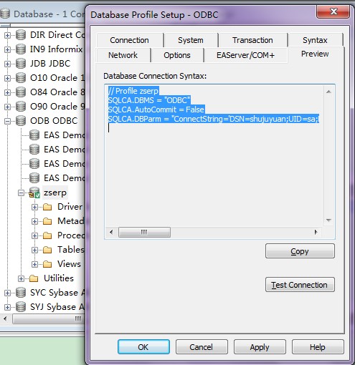Click the DIR Direct Connect database icon
Image resolution: width=355 pixels, height=365 pixels.
click(x=21, y=35)
